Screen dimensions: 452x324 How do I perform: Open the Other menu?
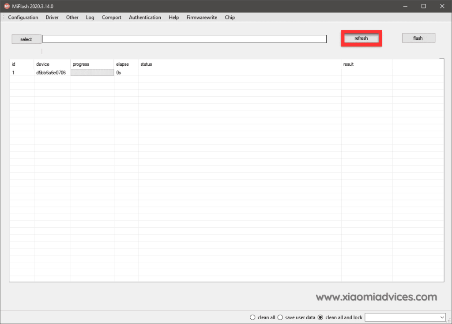click(72, 17)
